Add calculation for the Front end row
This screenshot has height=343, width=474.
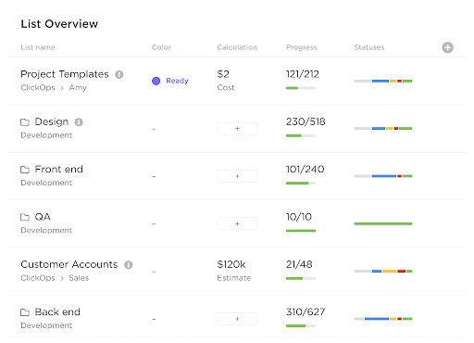pyautogui.click(x=237, y=176)
